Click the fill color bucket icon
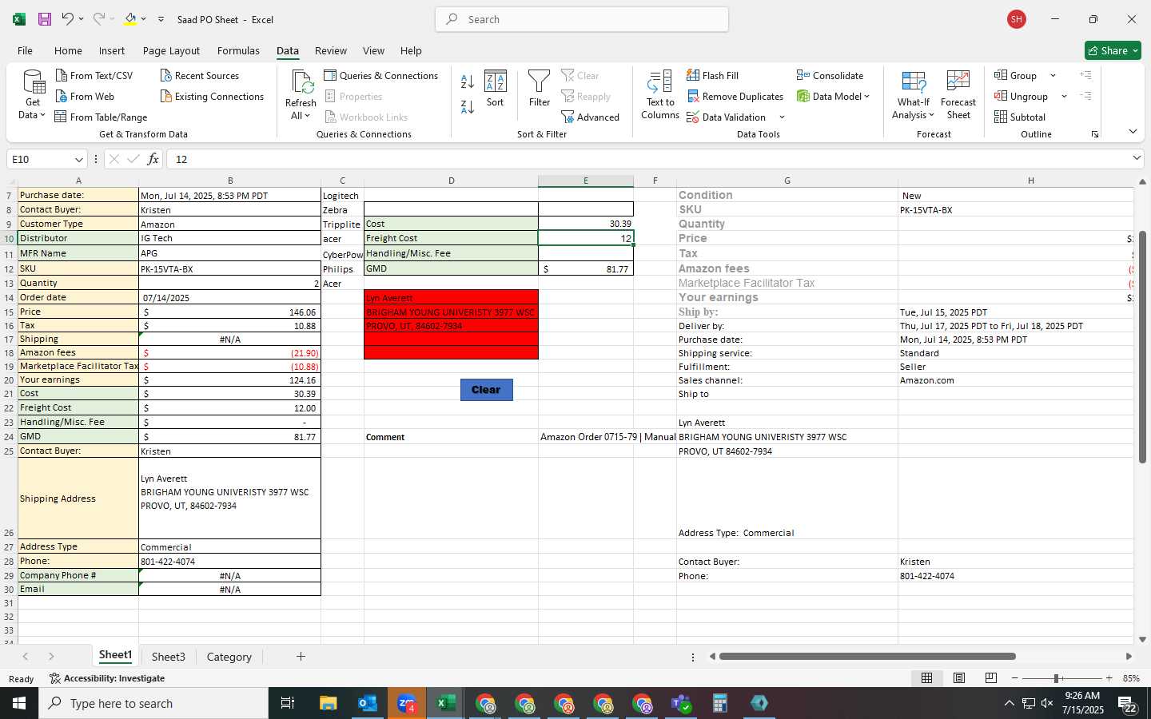 (x=130, y=19)
